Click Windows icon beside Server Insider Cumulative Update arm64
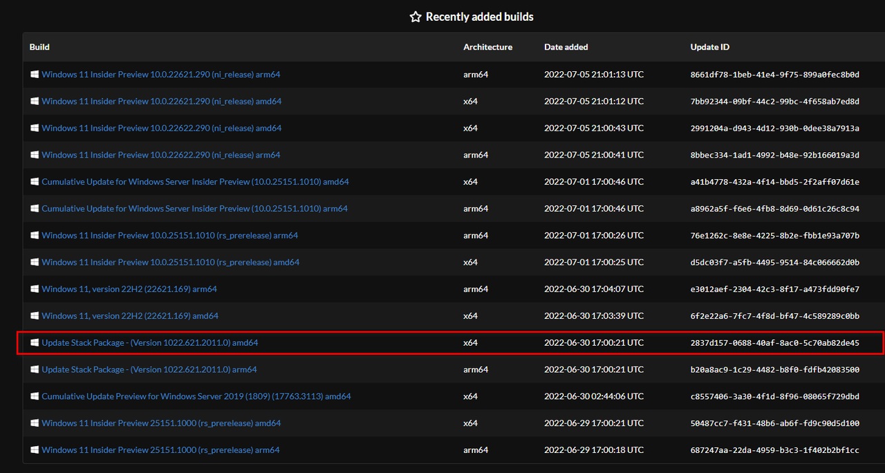885x473 pixels. tap(35, 208)
